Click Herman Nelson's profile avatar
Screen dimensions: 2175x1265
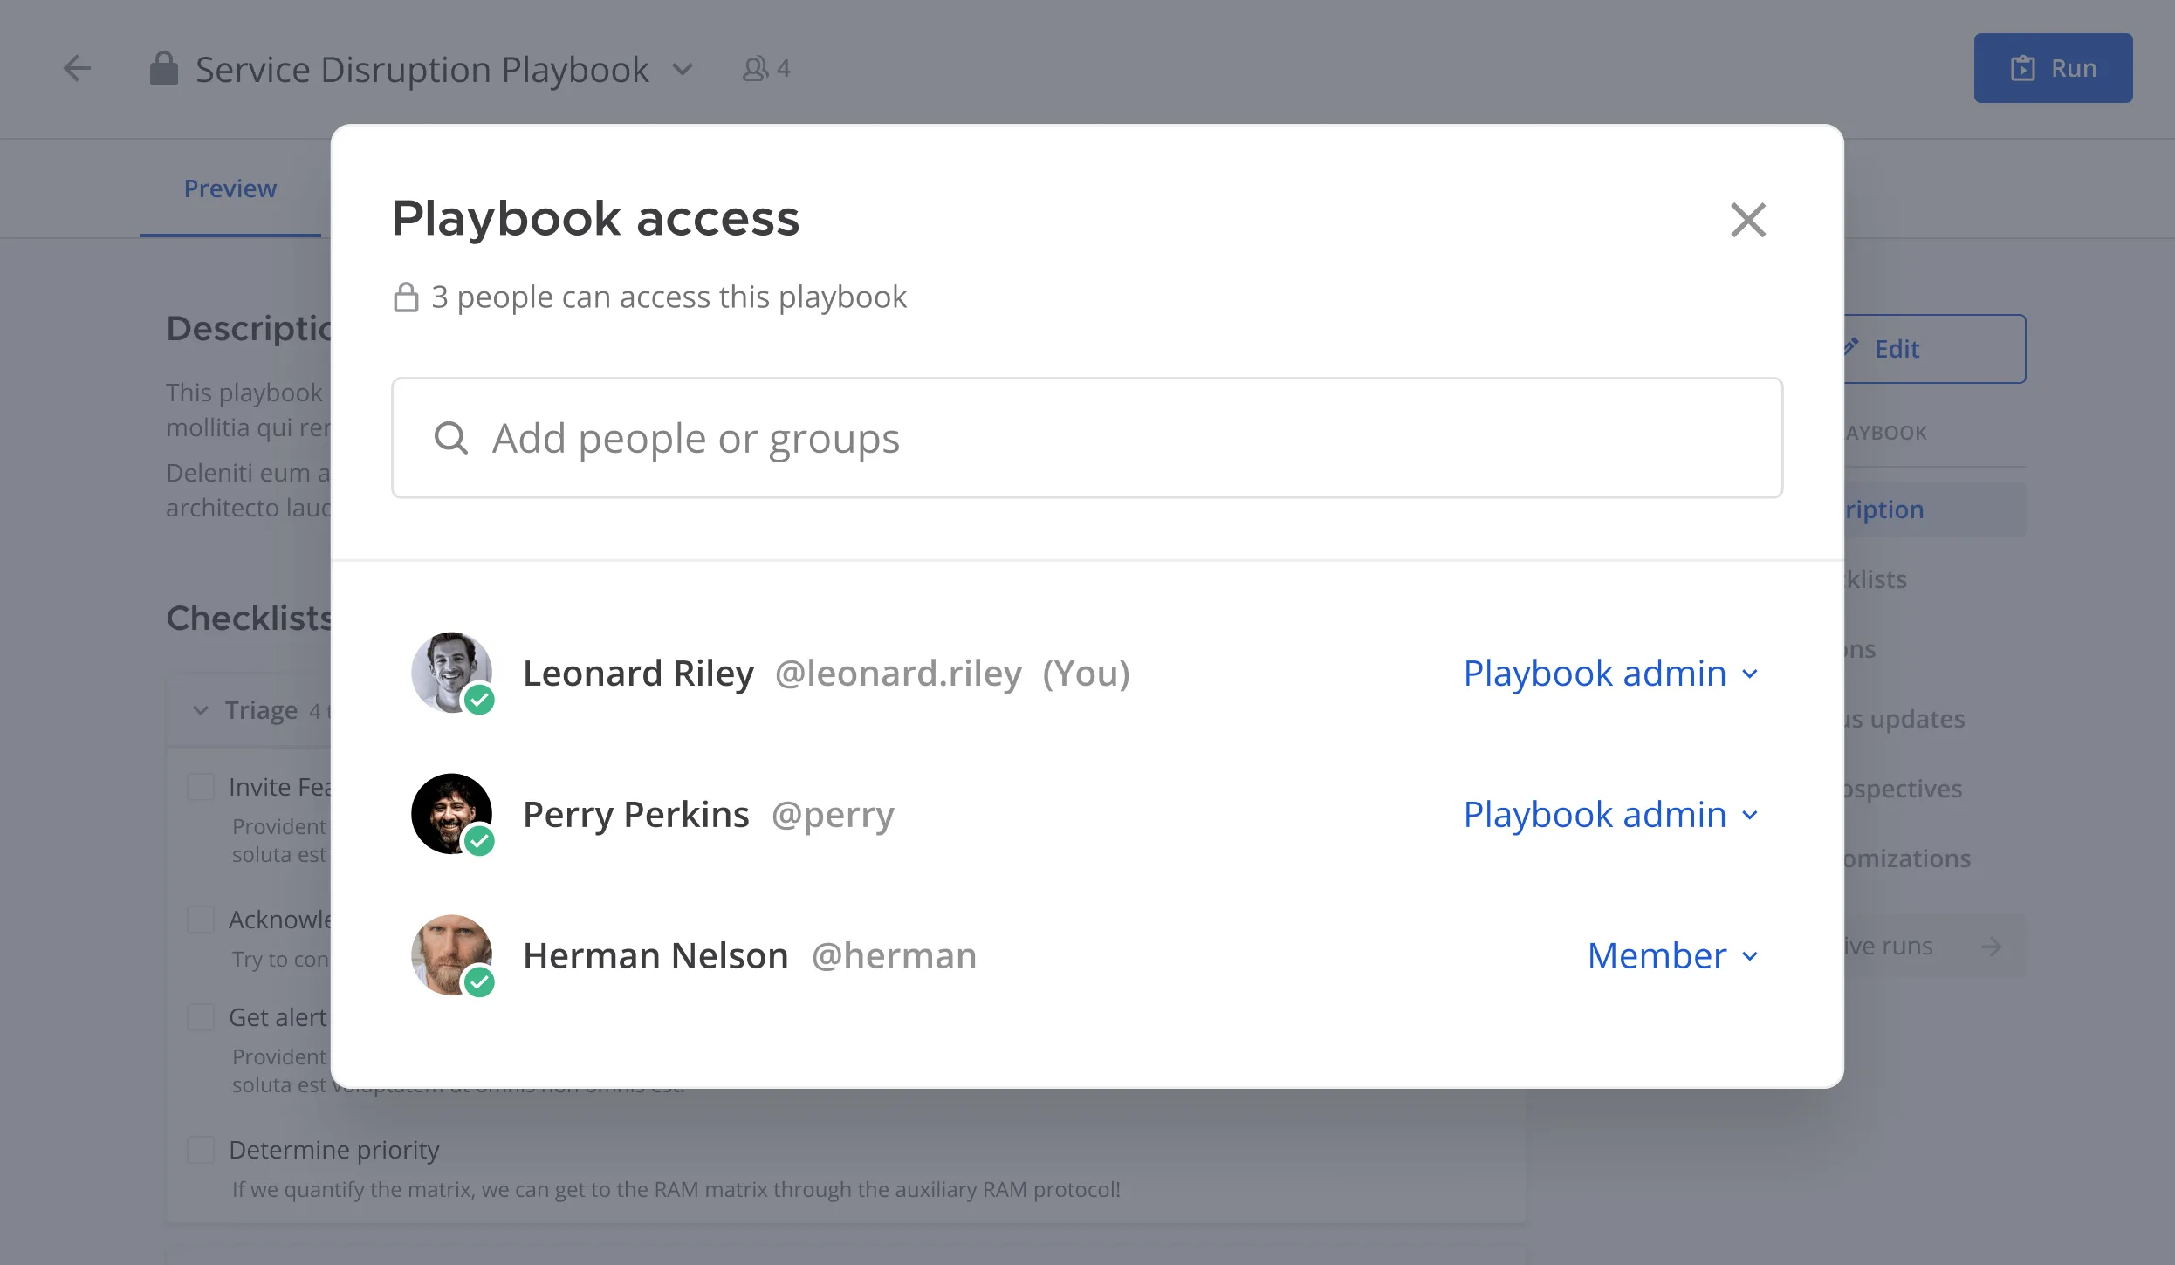[451, 955]
